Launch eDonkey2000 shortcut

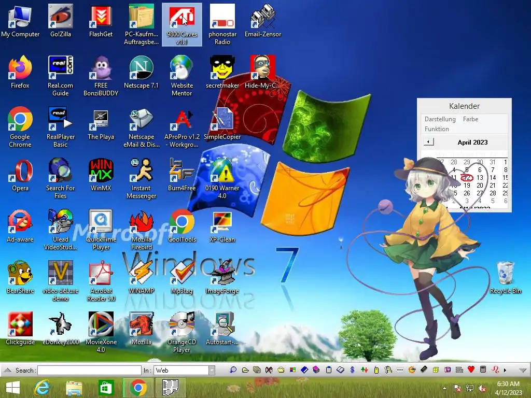pos(60,329)
